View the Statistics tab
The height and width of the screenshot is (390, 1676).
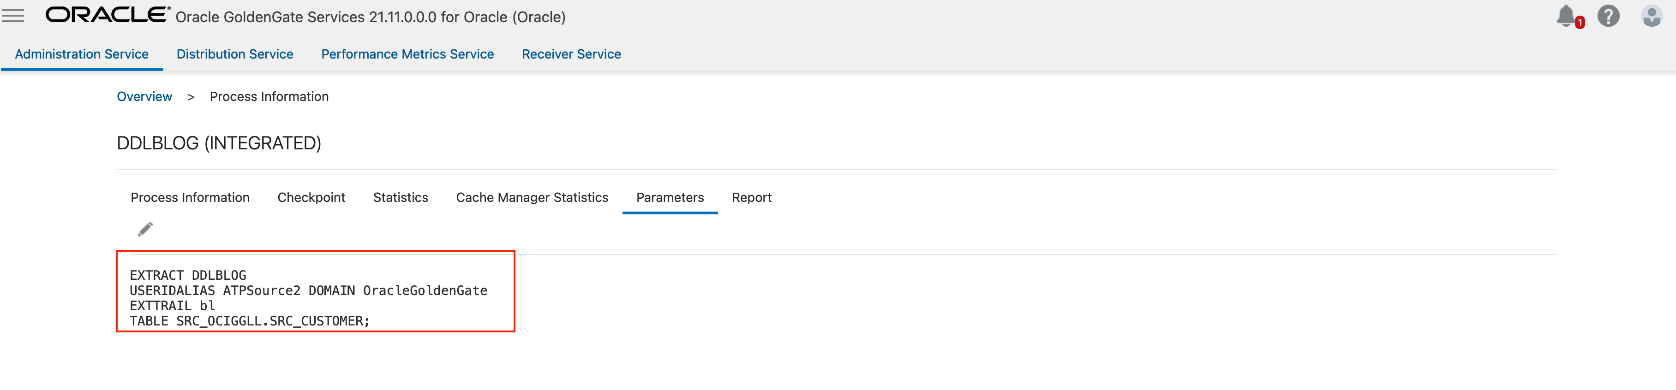(401, 198)
